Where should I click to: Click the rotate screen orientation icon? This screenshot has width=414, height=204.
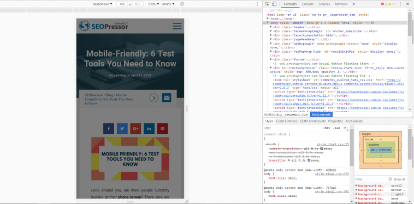(x=182, y=4)
